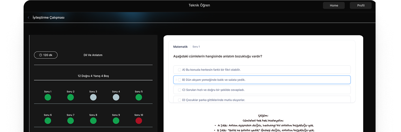This screenshot has width=401, height=132.
Task: Click the Teknik Öğren title
Action: pos(199,5)
